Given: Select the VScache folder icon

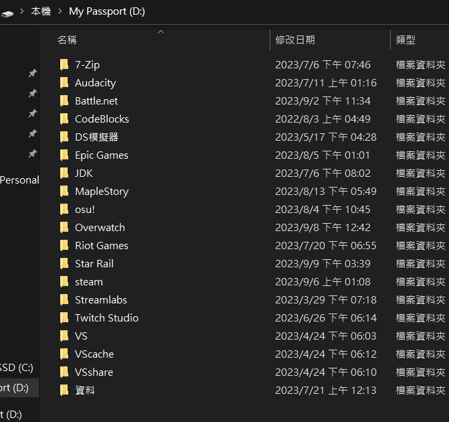Looking at the screenshot, I should tap(64, 354).
